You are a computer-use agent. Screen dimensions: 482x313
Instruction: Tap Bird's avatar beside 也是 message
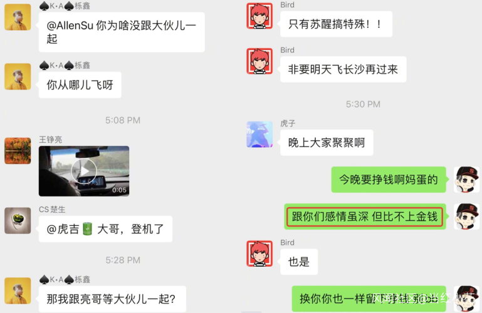click(259, 254)
